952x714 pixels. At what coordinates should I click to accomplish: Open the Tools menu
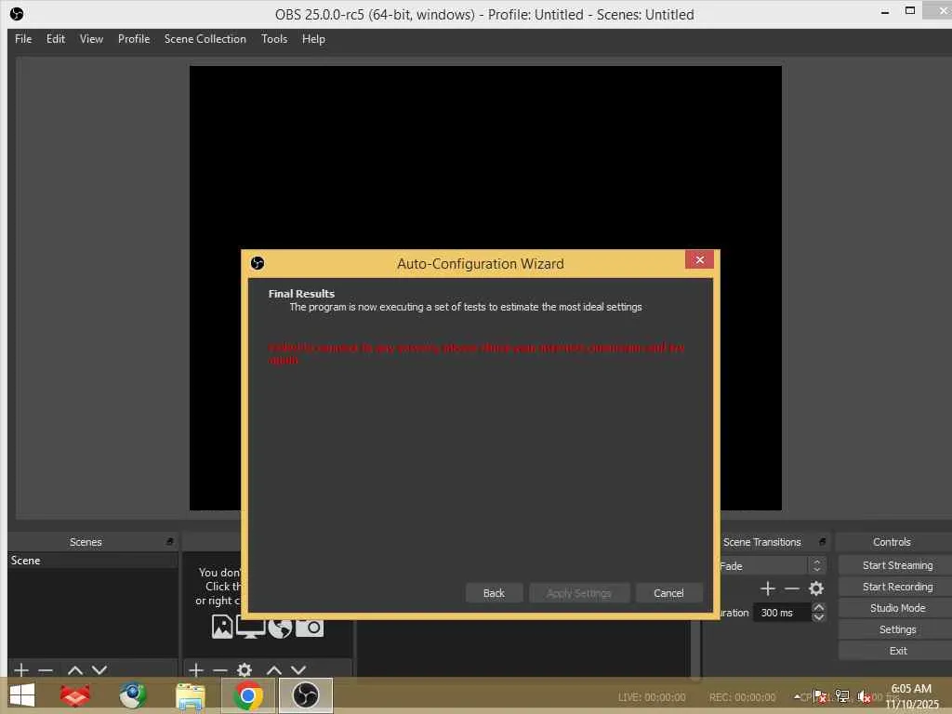click(x=274, y=39)
